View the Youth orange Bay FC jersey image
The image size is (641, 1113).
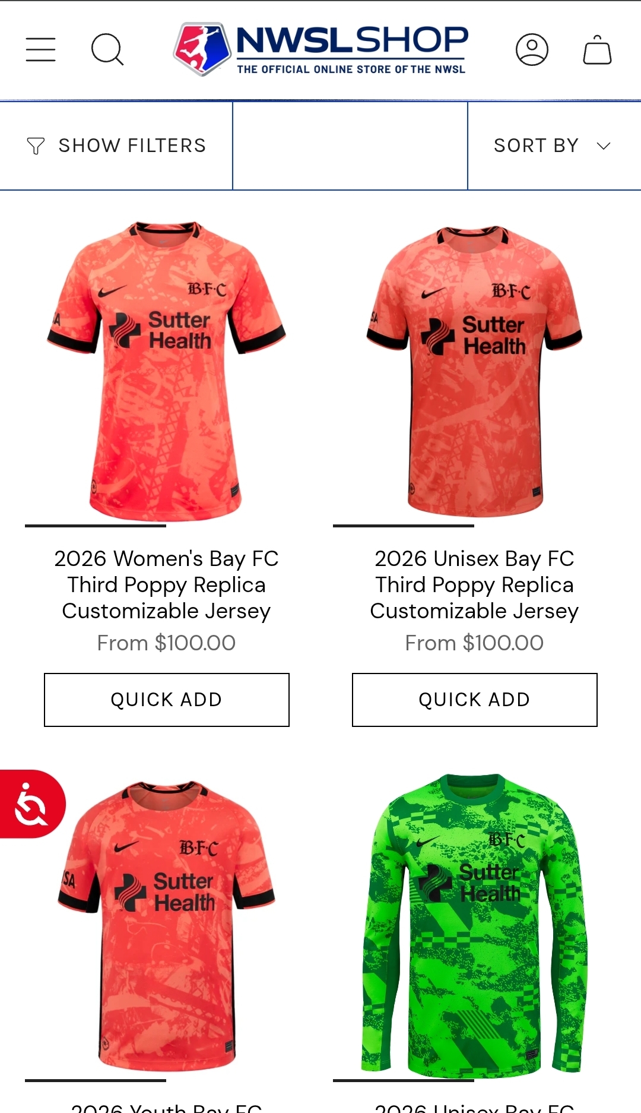tap(167, 927)
